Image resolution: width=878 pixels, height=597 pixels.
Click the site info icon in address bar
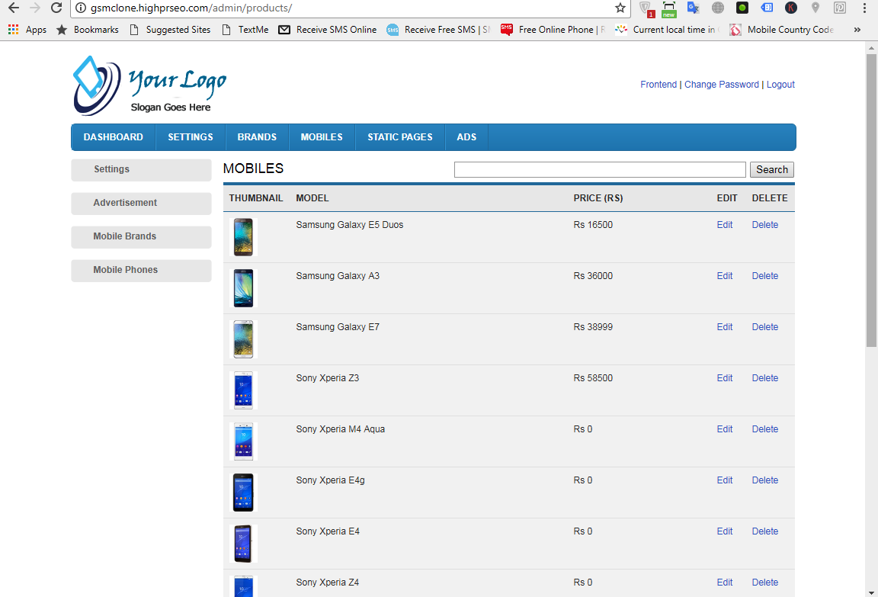(81, 8)
